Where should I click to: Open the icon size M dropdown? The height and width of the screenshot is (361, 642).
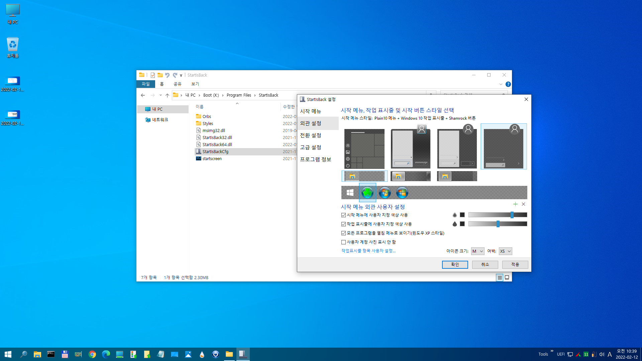[x=477, y=251]
